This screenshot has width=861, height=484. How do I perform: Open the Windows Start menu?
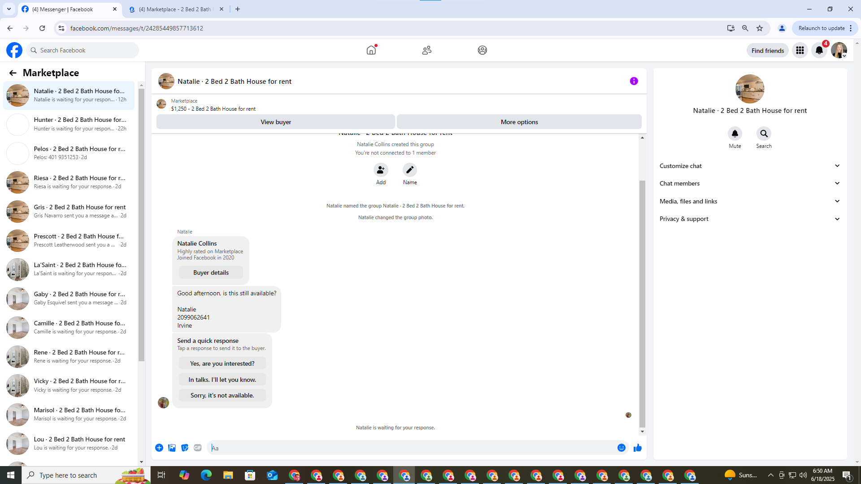click(11, 475)
